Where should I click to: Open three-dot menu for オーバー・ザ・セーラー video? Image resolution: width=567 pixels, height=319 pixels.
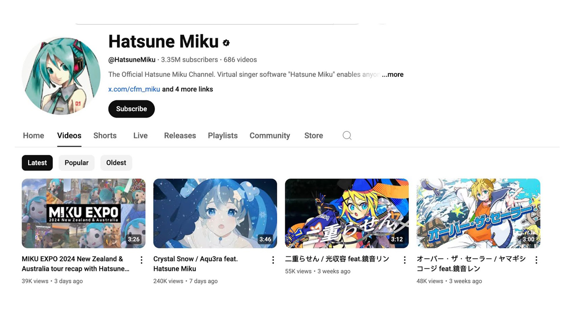pyautogui.click(x=536, y=260)
